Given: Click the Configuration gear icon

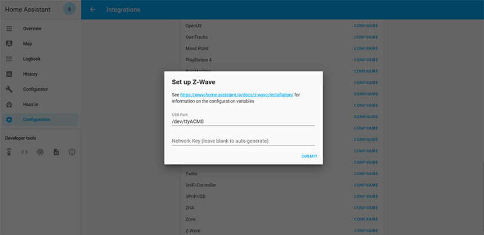Looking at the screenshot, I should (9, 119).
